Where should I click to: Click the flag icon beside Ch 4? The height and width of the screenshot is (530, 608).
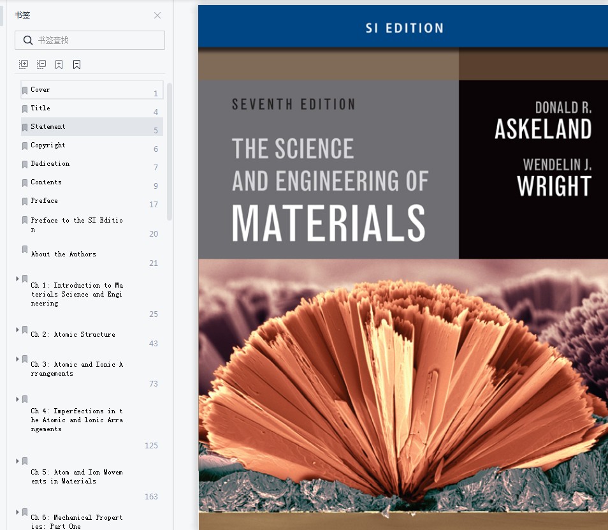[x=25, y=399]
